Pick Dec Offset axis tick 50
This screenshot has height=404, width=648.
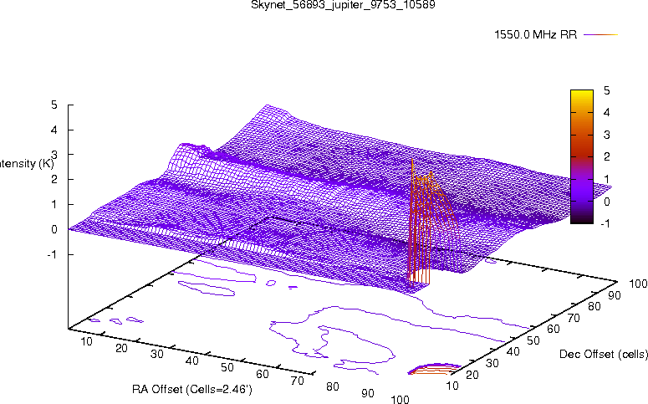533,340
